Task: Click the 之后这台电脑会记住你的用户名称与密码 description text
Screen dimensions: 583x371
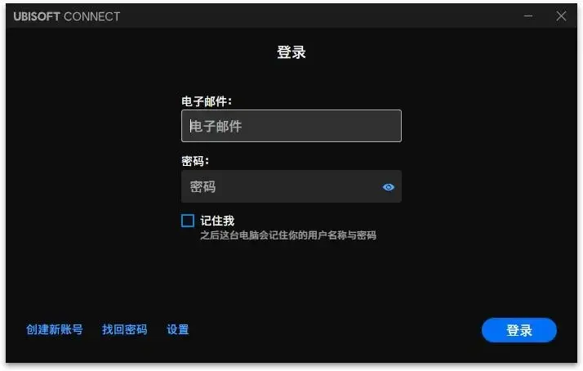Action: (x=288, y=235)
